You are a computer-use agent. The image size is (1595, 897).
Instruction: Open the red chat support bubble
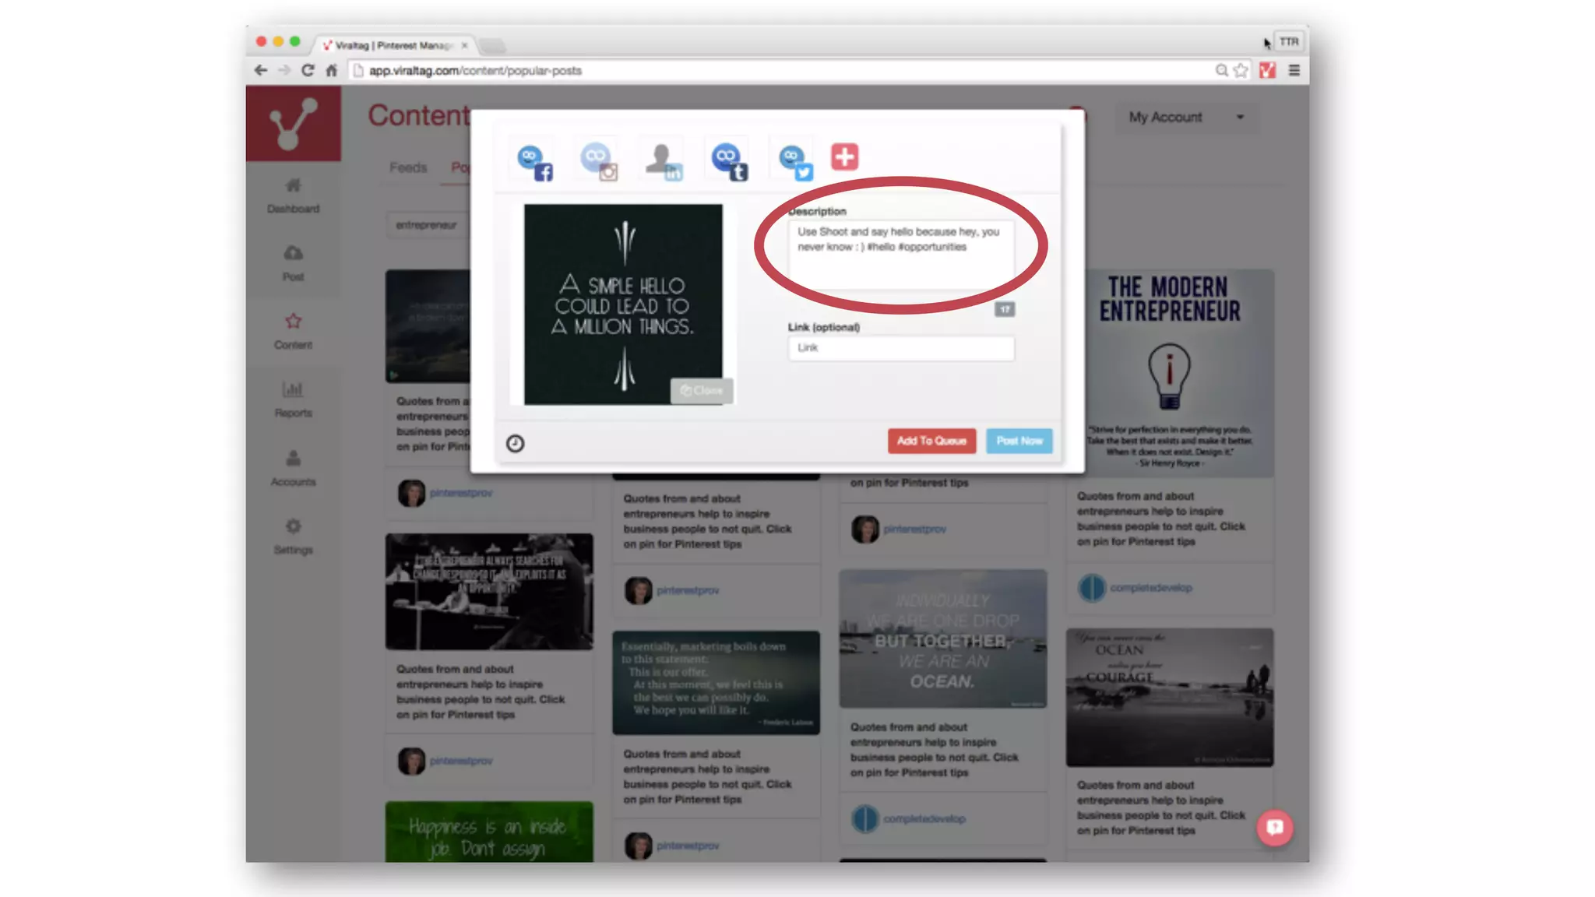click(x=1274, y=827)
